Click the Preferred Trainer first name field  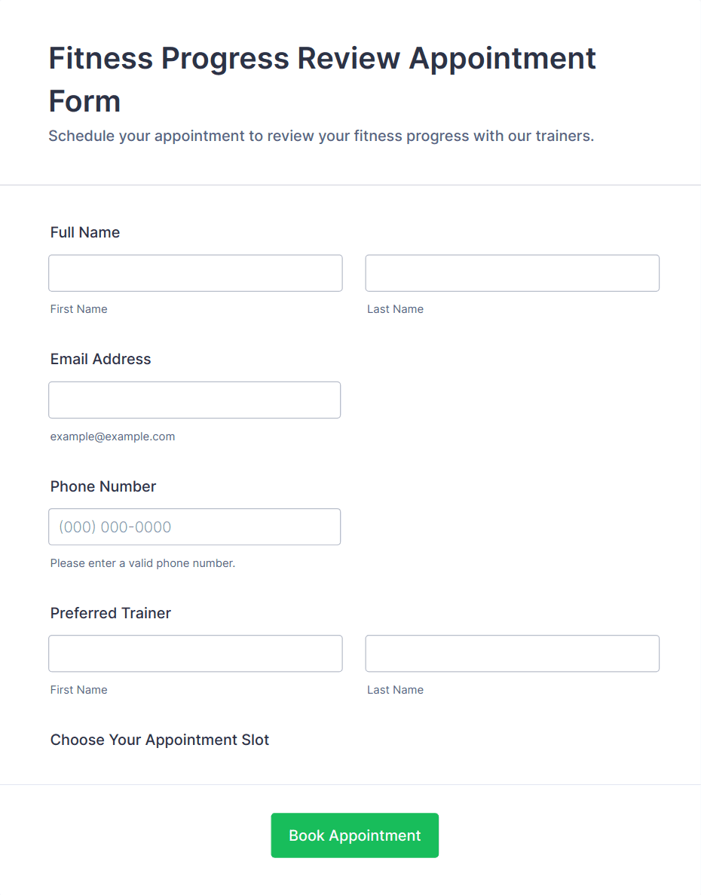point(195,653)
